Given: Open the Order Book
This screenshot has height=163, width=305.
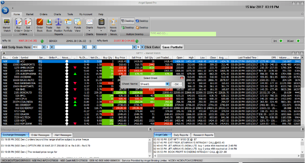Looking at the screenshot, I should [x=40, y=25].
